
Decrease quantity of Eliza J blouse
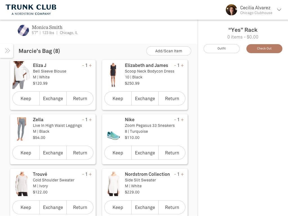coord(83,65)
